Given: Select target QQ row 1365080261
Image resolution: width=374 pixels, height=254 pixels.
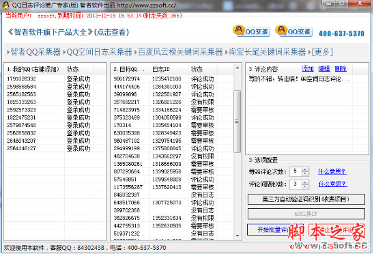Looking at the screenshot, I should coord(172,164).
